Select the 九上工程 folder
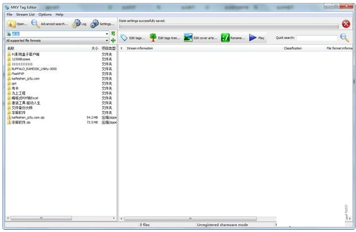356x232 pixels. click(18, 93)
